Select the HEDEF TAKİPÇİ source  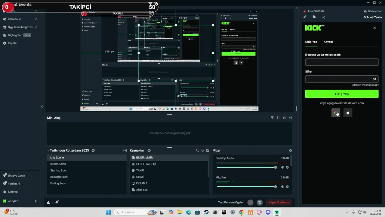pyautogui.click(x=169, y=164)
